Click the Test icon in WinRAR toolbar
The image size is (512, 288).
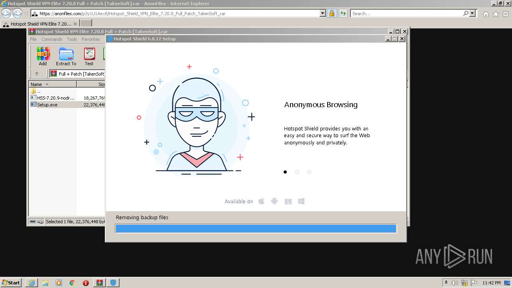(x=89, y=56)
